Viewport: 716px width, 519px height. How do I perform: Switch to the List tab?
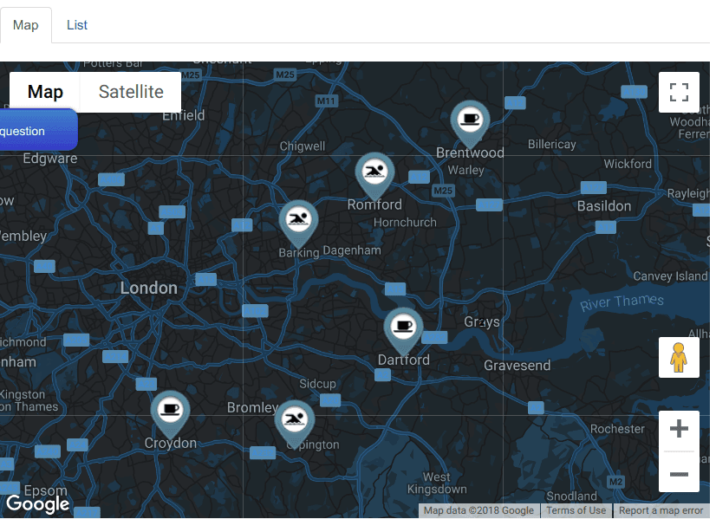(x=76, y=25)
